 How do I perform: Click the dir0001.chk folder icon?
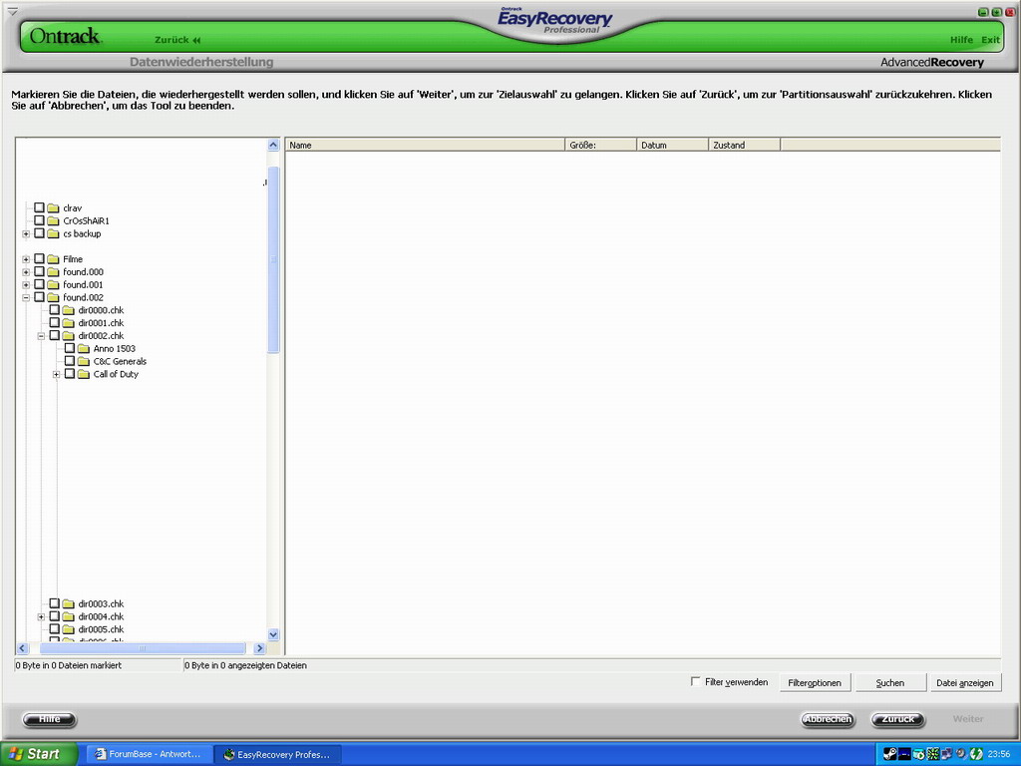[x=69, y=323]
